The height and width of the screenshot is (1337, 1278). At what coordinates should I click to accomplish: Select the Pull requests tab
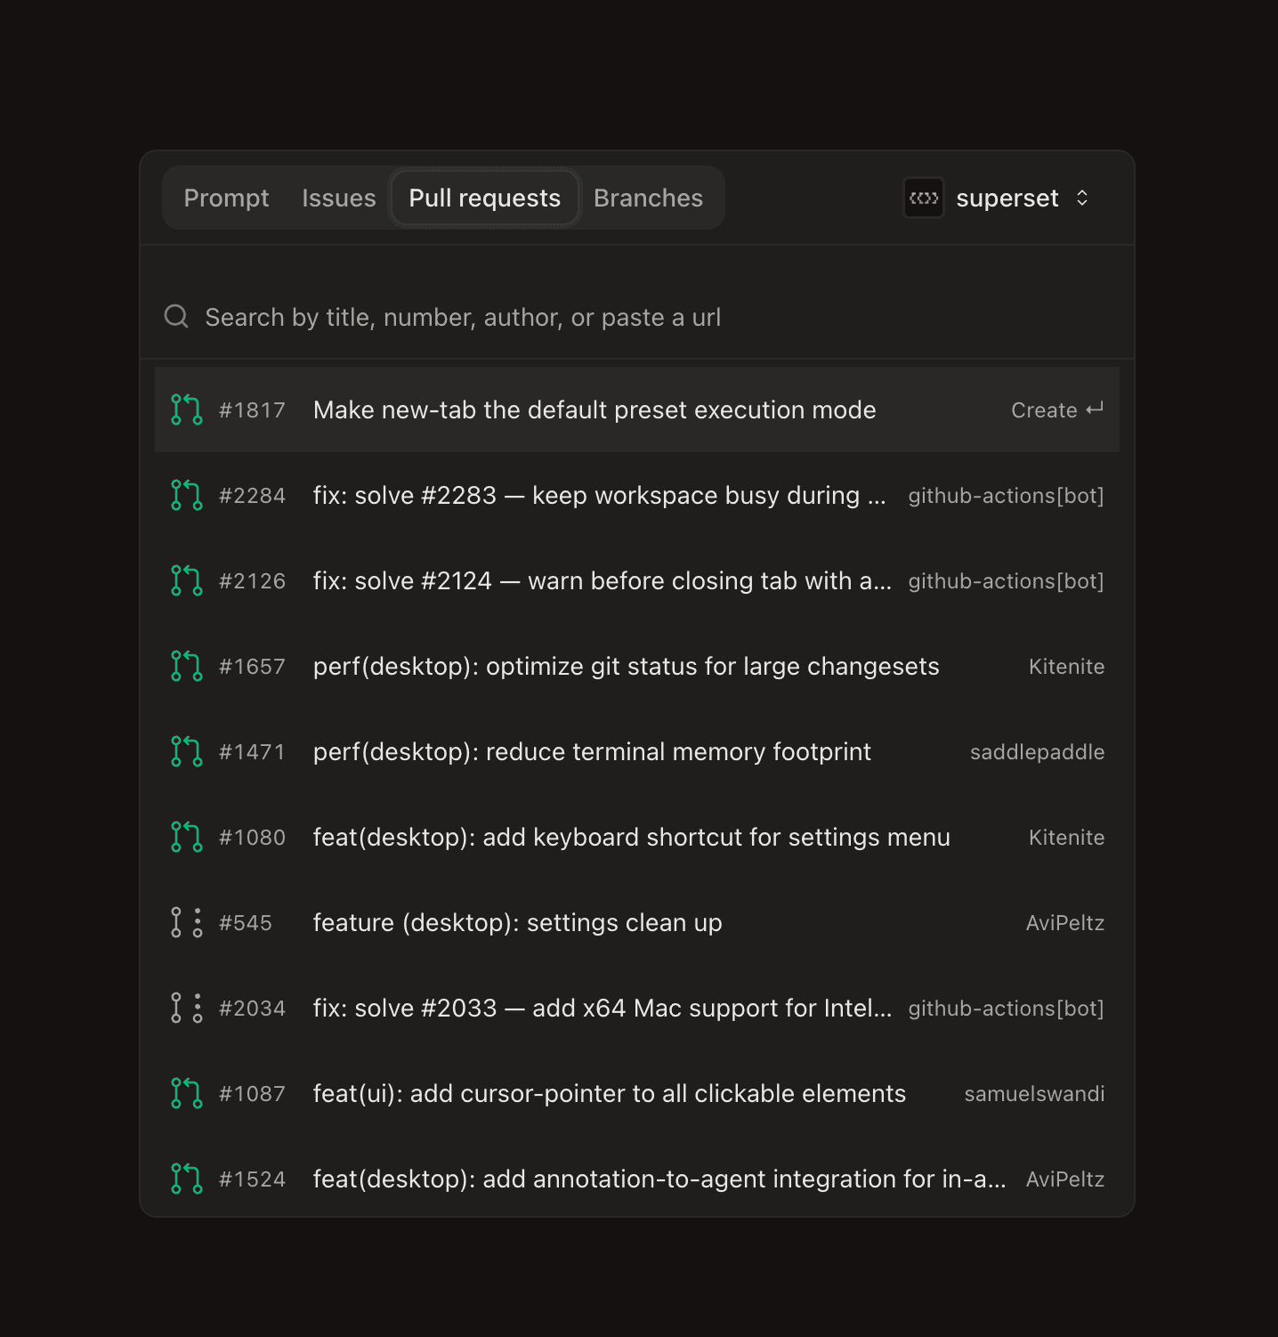[x=484, y=198]
